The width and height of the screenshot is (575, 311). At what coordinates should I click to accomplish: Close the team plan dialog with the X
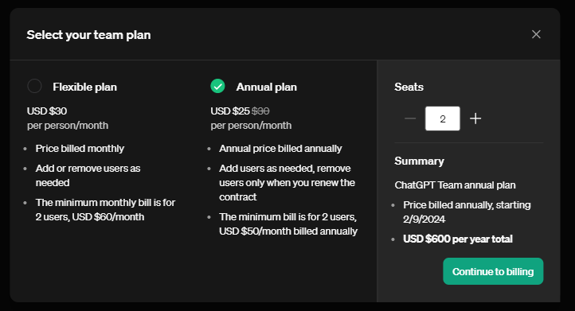pyautogui.click(x=536, y=34)
